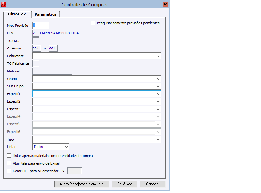Switch to the Parâmetros tab

coord(46,14)
